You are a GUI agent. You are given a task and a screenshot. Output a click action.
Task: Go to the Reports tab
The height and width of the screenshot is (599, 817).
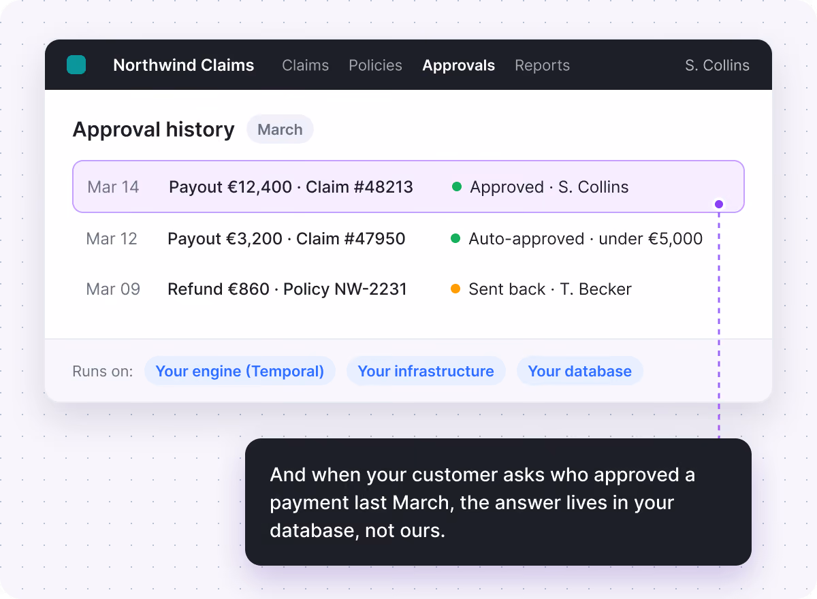coord(542,65)
